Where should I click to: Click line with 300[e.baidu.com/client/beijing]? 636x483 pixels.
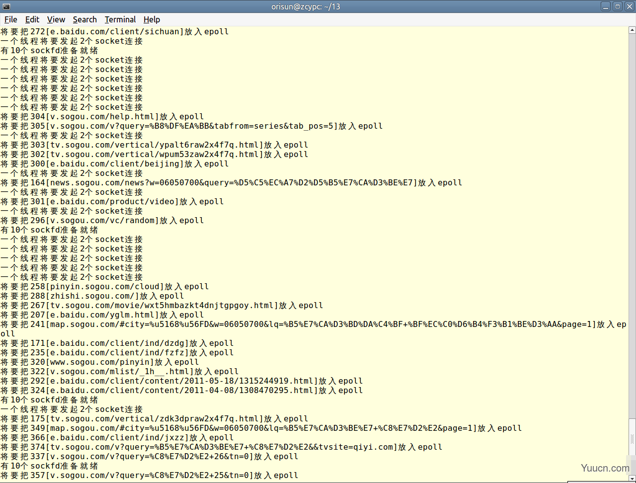pyautogui.click(x=115, y=164)
